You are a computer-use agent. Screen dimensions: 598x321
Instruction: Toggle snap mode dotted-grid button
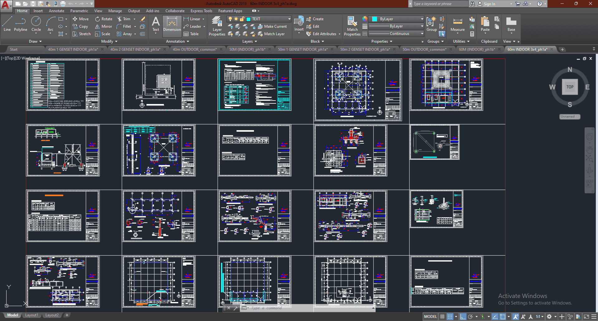tap(450, 317)
